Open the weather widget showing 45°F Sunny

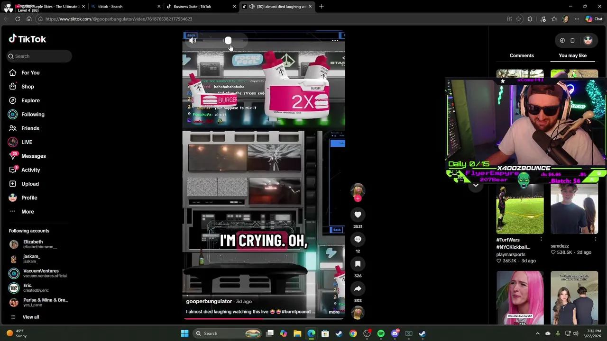point(17,333)
